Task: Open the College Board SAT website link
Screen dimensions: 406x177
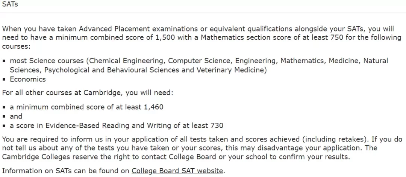Action: 177,171
